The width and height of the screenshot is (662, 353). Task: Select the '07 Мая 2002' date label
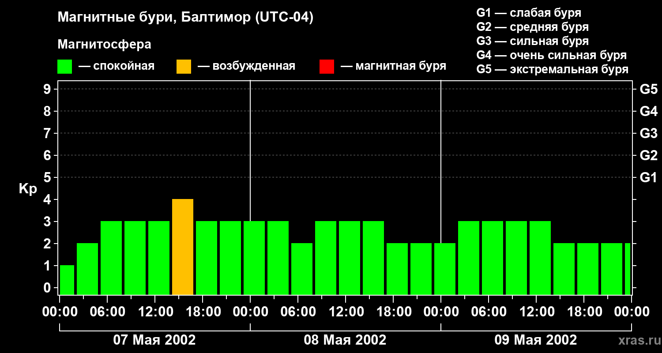[154, 340]
